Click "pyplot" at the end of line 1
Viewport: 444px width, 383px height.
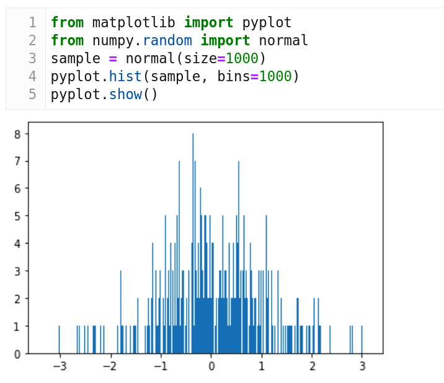tap(267, 23)
